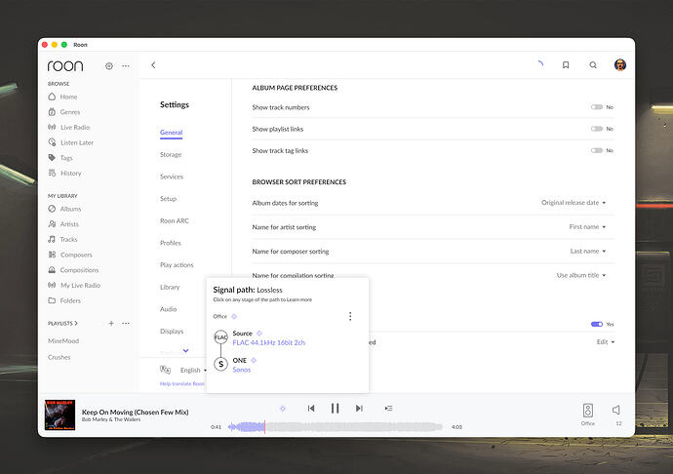Click the FLAC source stage icon
Viewport: 673px width, 474px height.
[220, 337]
